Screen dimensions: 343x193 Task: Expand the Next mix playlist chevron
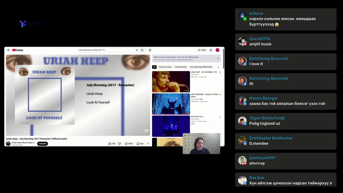click(x=218, y=58)
